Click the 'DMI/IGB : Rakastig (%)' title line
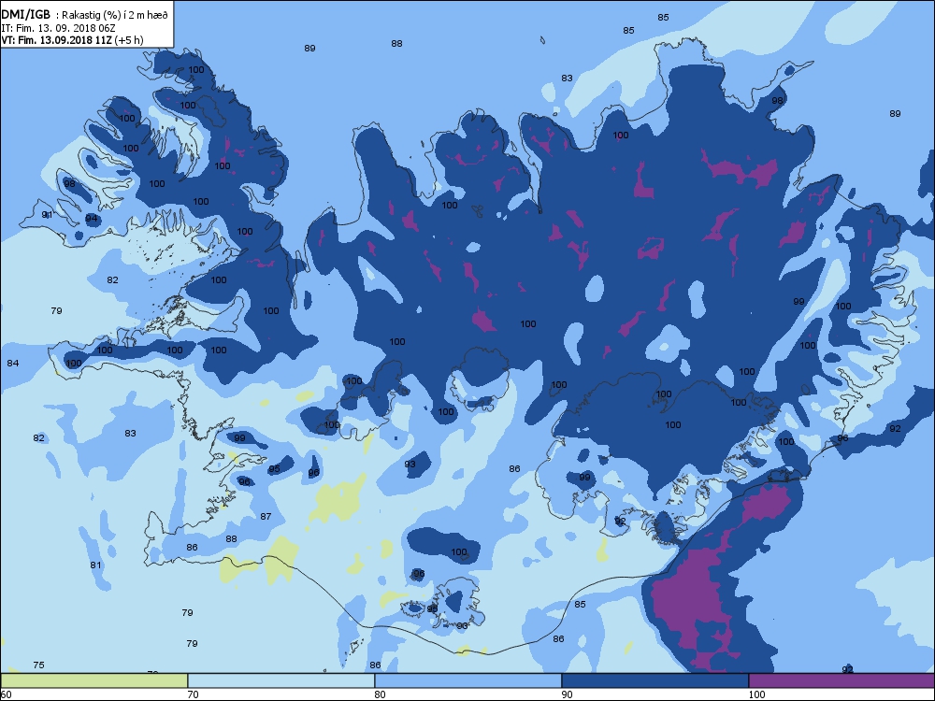935x701 pixels. [x=84, y=15]
